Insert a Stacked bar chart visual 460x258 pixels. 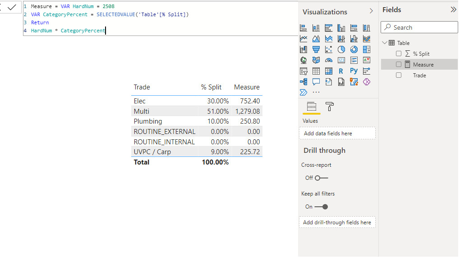point(304,28)
